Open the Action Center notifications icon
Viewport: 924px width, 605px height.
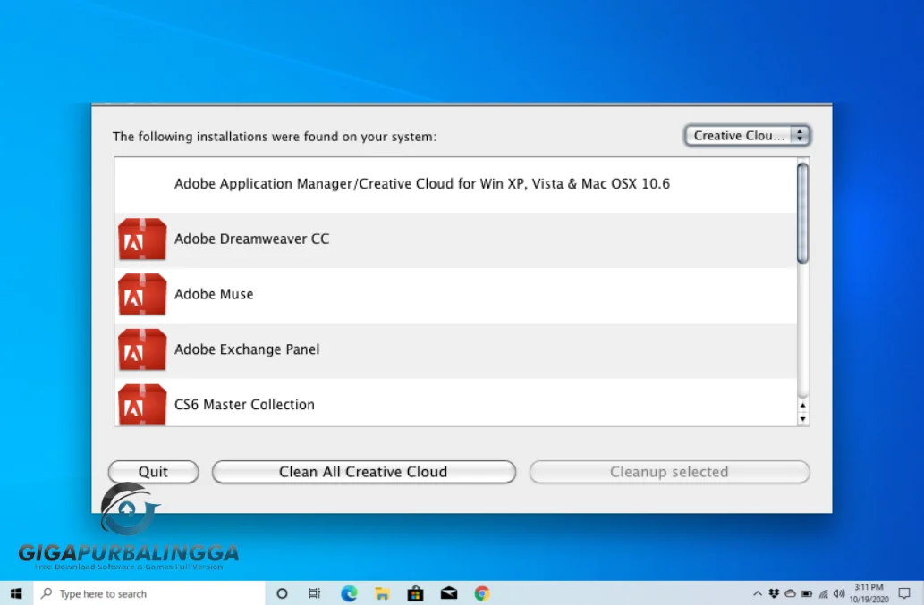[x=904, y=593]
